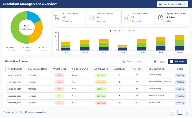192x118 pixels.
Task: Open the date range dropdown May 6 - May 12
Action: pyautogui.click(x=172, y=4)
